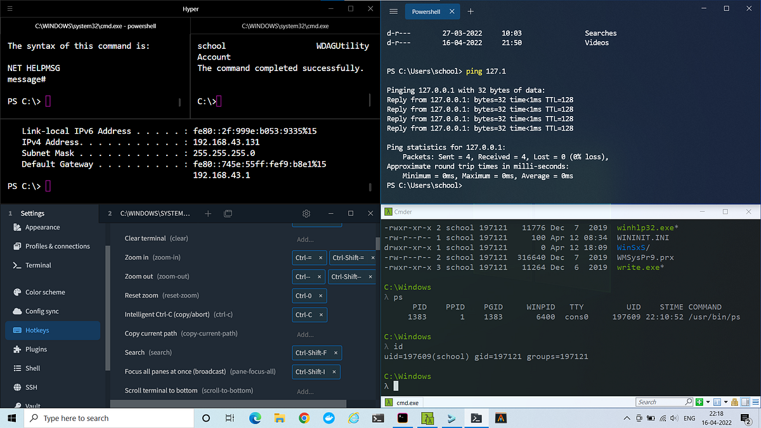Expand hidden icons chevron in system tray
The width and height of the screenshot is (761, 428).
(x=628, y=418)
